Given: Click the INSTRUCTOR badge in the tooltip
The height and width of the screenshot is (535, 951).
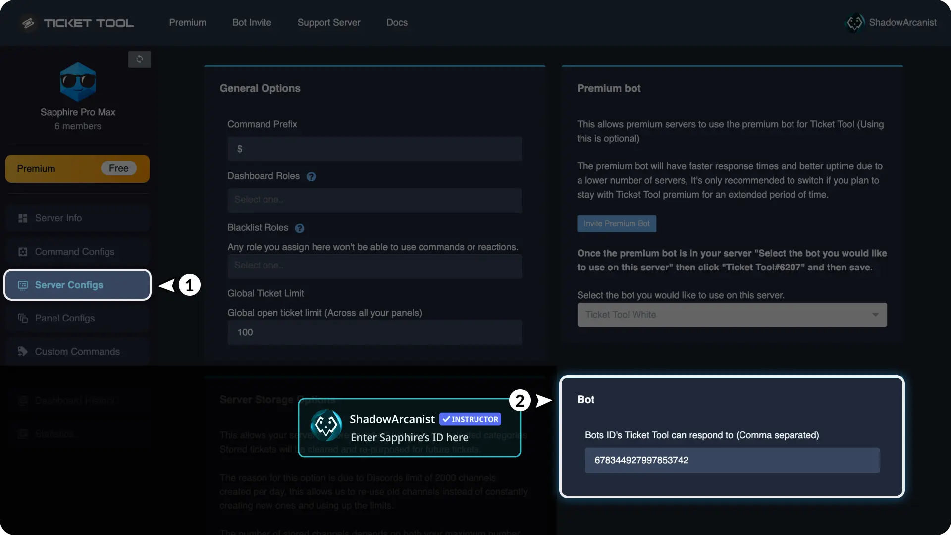Looking at the screenshot, I should click(470, 419).
